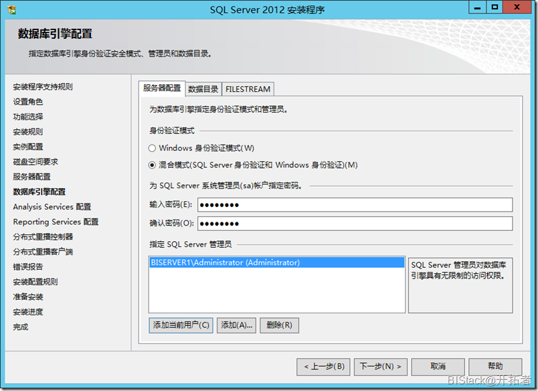This screenshot has height=391, width=538.
Task: Click 分布式重播客户端 step
Action: 43,252
